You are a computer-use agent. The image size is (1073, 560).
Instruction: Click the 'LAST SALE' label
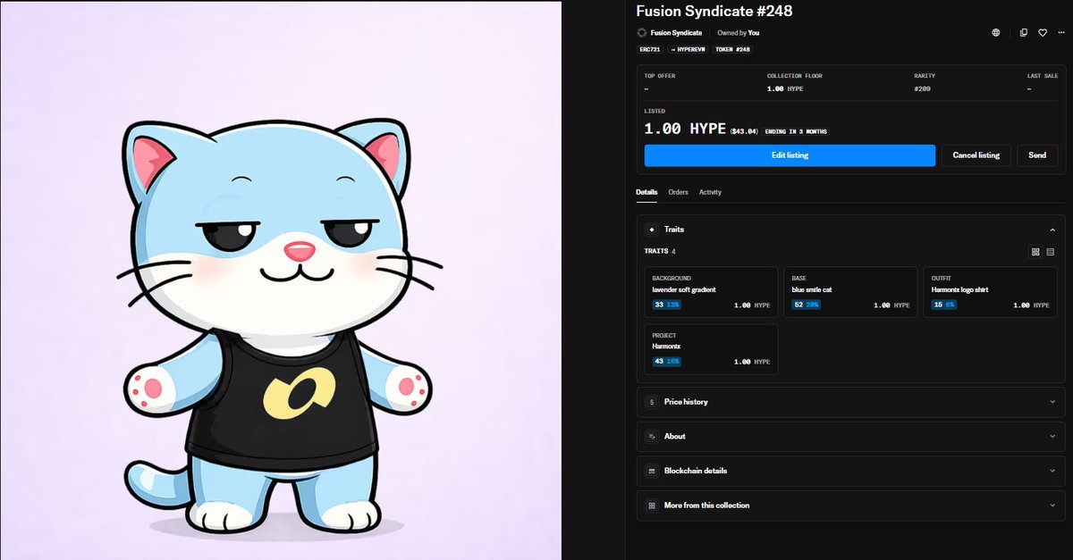(x=1042, y=76)
